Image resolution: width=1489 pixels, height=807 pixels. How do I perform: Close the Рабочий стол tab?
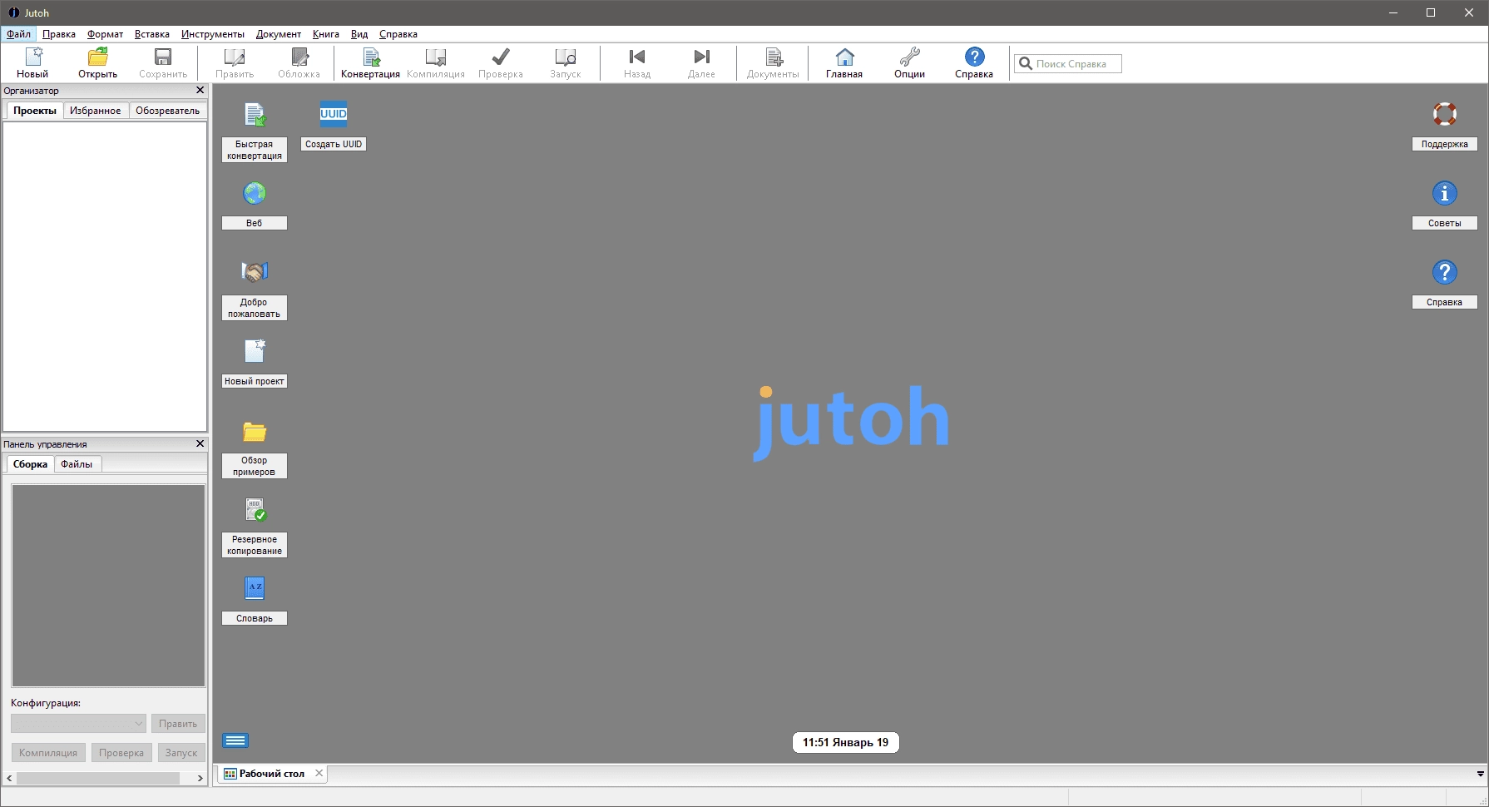(x=319, y=774)
